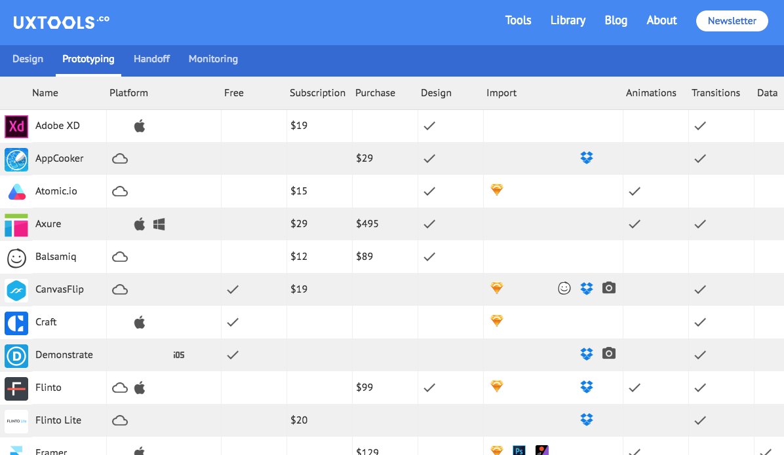
Task: Click the cloud platform icon for AppCooker
Action: (120, 159)
